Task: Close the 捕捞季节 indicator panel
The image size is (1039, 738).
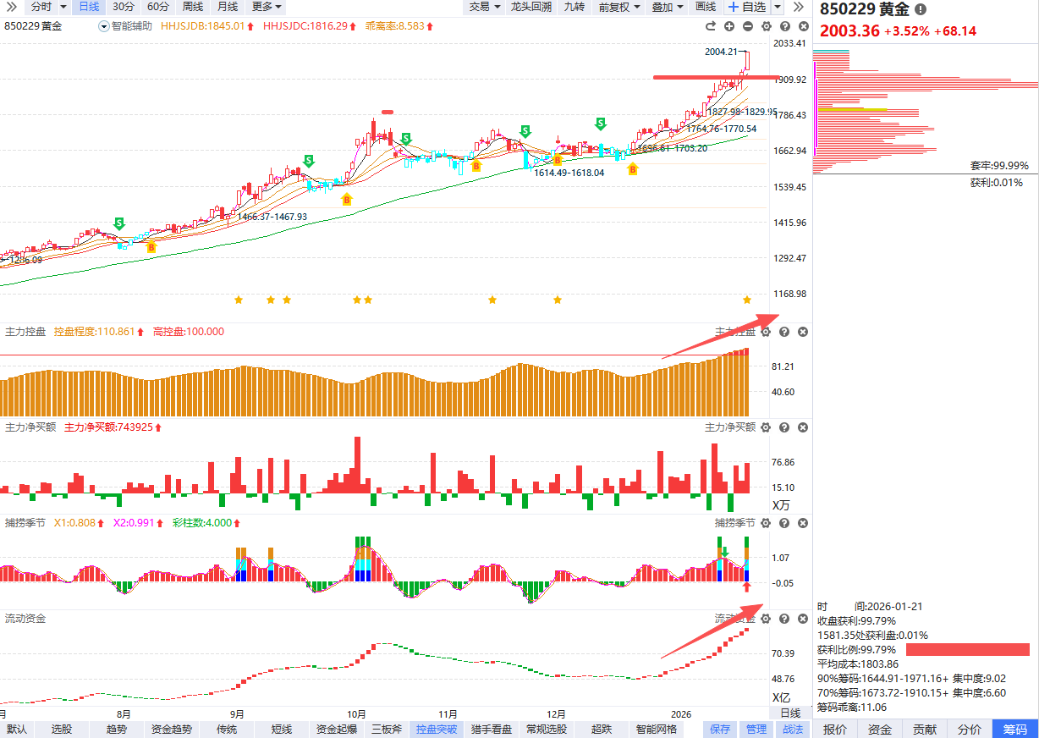Action: [803, 523]
